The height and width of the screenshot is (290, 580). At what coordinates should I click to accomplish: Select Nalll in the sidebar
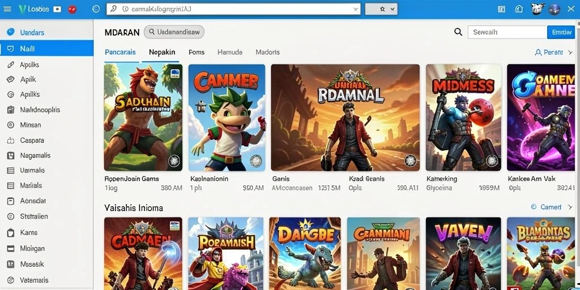pos(46,49)
